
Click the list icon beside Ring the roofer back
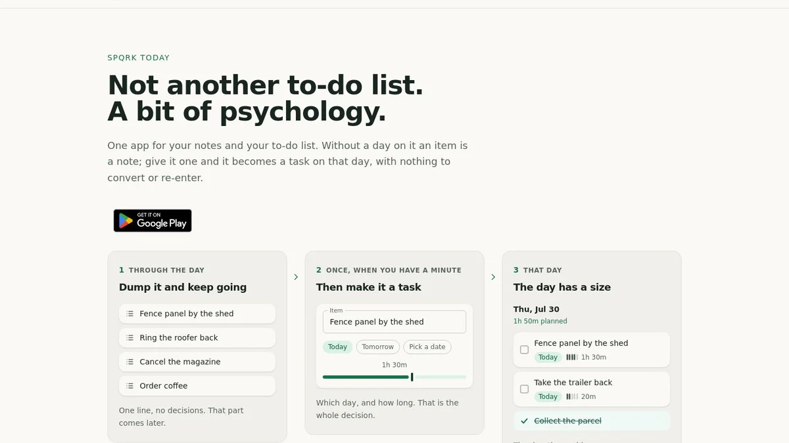130,337
